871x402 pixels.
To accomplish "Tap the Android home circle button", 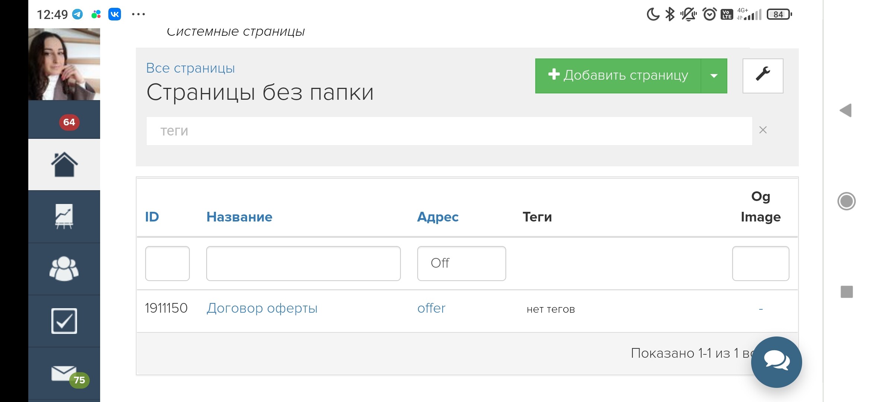I will (x=846, y=201).
